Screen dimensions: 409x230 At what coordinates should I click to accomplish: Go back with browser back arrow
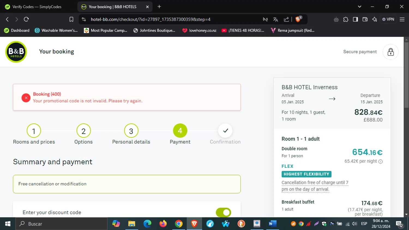7,19
